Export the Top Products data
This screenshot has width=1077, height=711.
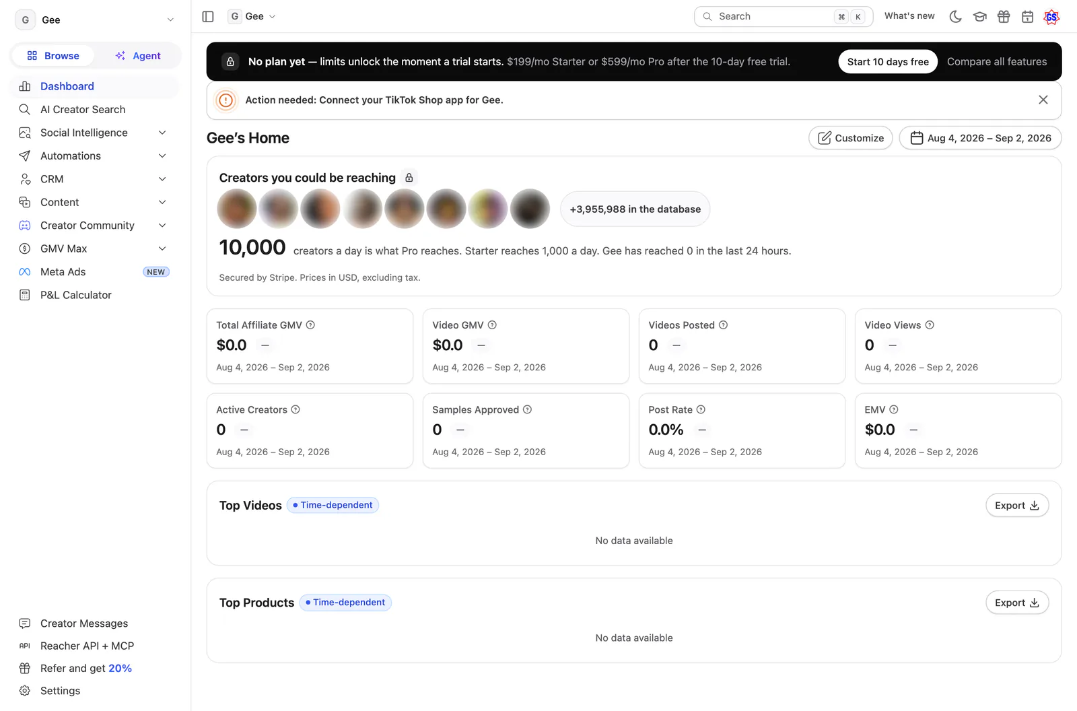pos(1017,603)
